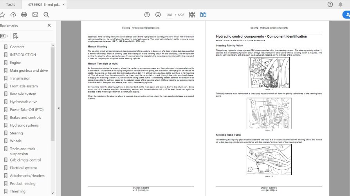
Task: Select Brakes and controls bookmark
Action: (x=25, y=117)
